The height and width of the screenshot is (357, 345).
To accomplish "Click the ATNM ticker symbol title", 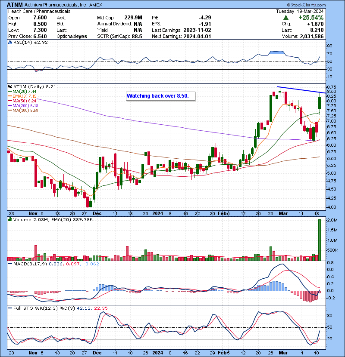I will [x=15, y=5].
